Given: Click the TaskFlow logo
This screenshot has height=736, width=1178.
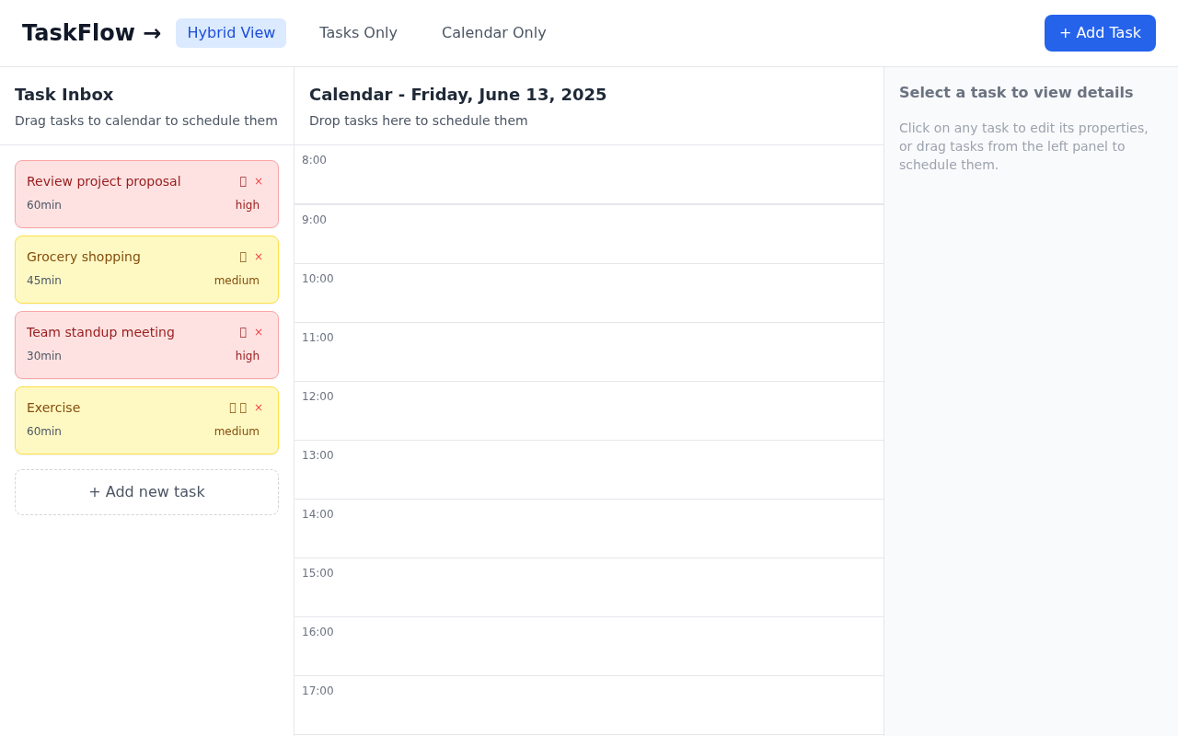Looking at the screenshot, I should (x=77, y=32).
